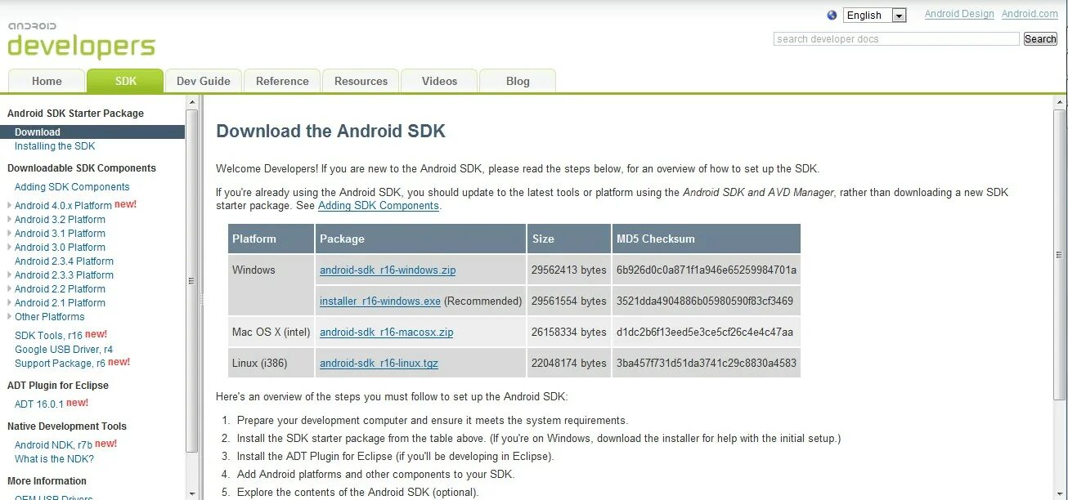Image resolution: width=1068 pixels, height=500 pixels.
Task: Click the globe language icon
Action: [832, 15]
